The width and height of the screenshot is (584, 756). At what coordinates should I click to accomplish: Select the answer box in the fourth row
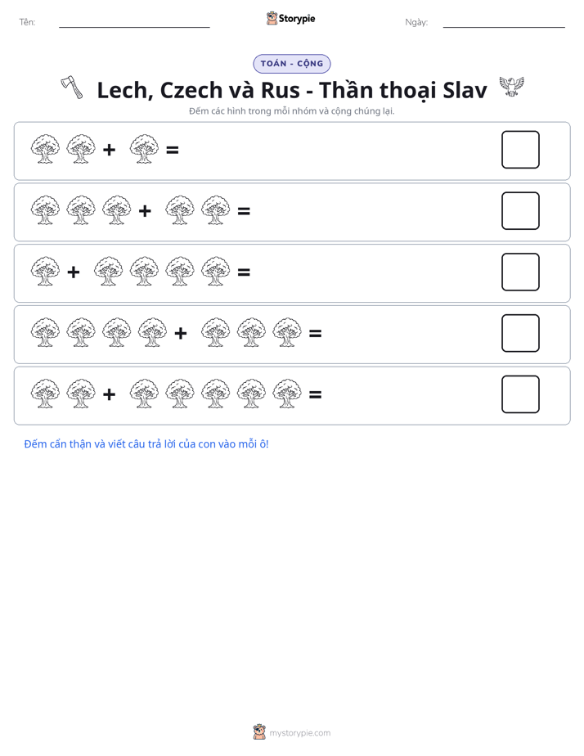(x=520, y=333)
